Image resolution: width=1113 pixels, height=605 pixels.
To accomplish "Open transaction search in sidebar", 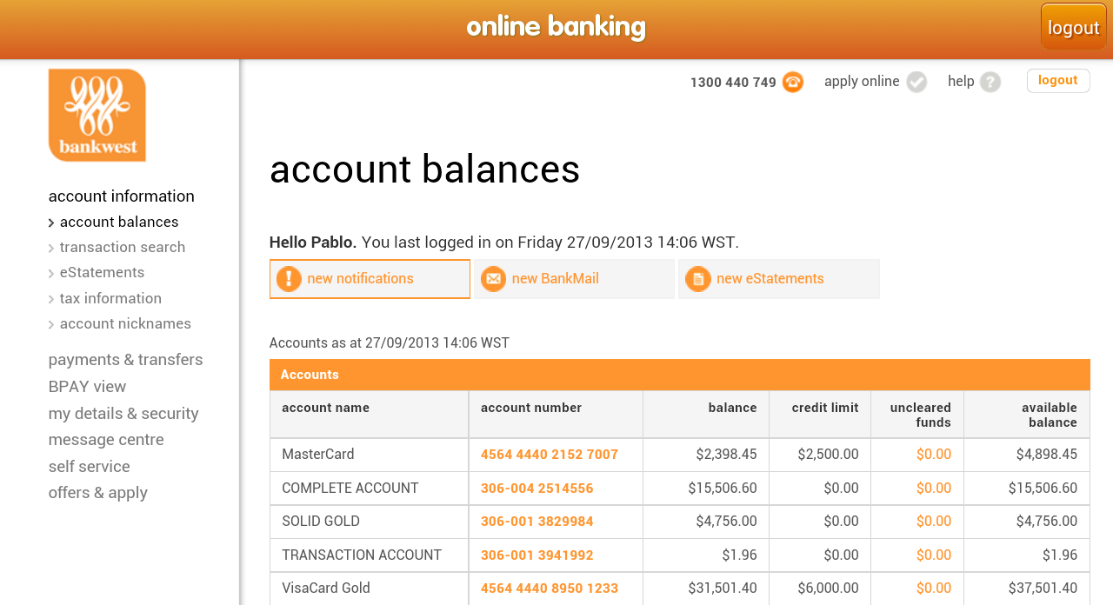I will 123,248.
